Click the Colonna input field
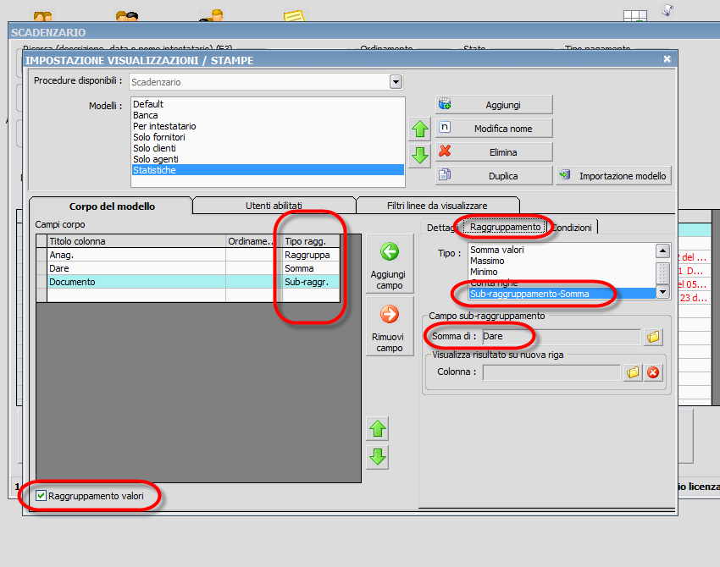Image resolution: width=720 pixels, height=567 pixels. point(551,372)
